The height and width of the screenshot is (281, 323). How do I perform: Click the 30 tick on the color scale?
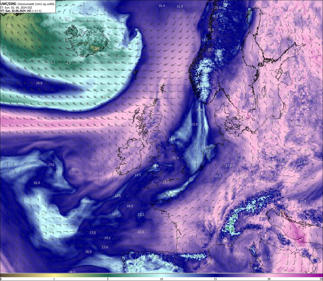269,279
